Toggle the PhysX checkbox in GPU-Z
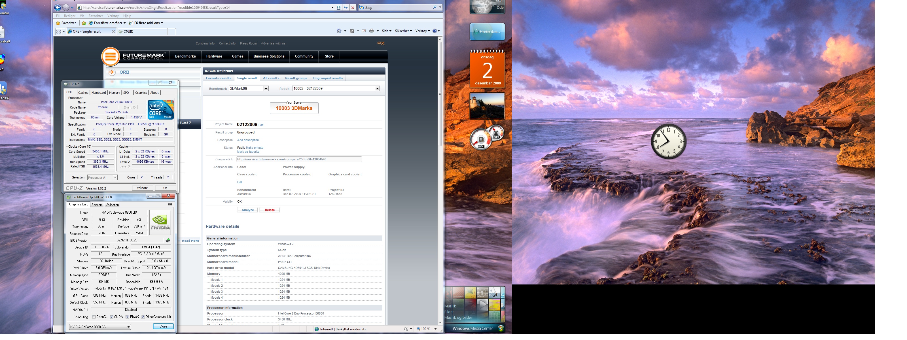The height and width of the screenshot is (340, 907). [128, 317]
